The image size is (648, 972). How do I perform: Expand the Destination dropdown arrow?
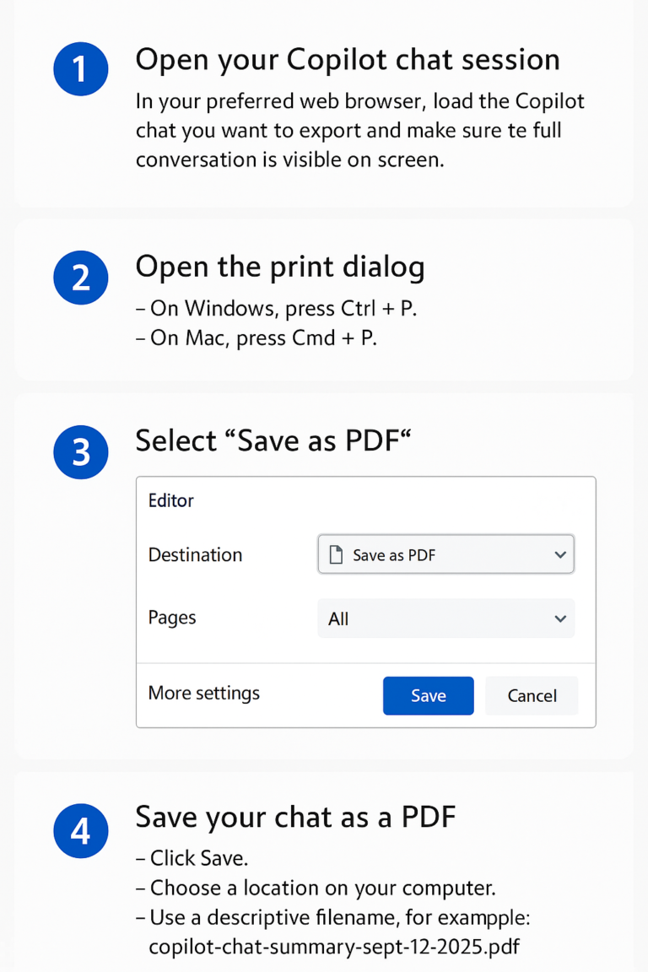coord(559,555)
